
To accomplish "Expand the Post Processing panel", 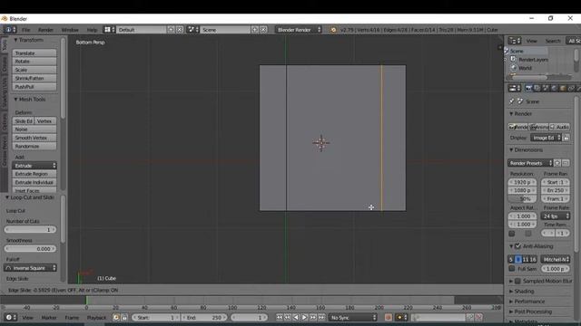I will (530, 312).
